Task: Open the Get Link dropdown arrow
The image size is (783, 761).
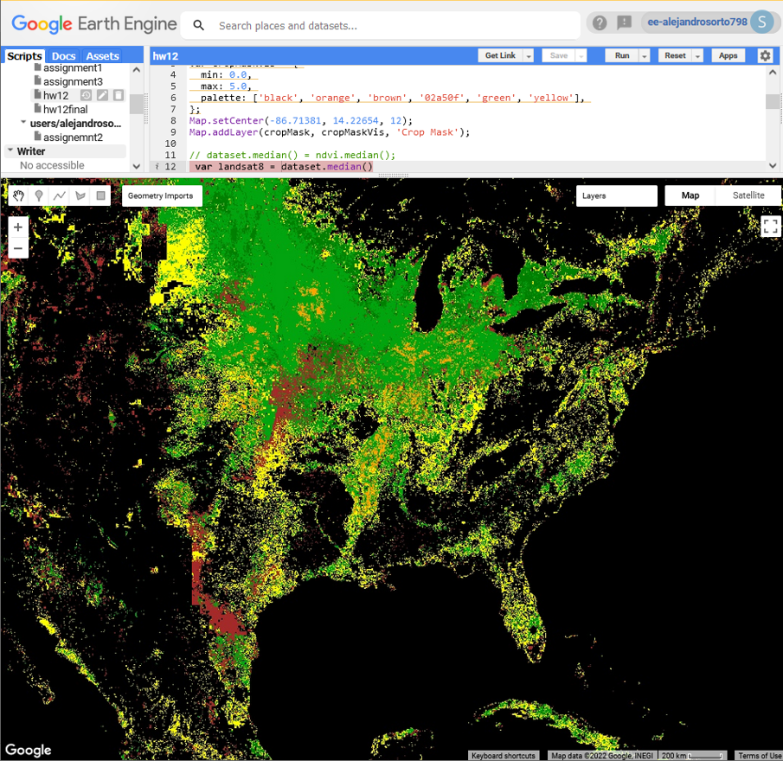Action: tap(529, 56)
